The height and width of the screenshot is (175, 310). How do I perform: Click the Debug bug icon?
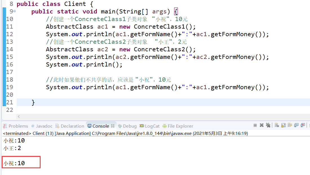coord(120,126)
